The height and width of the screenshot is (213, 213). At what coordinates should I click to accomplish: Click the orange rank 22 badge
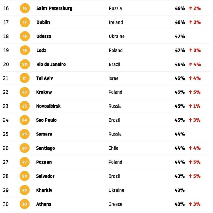(24, 92)
